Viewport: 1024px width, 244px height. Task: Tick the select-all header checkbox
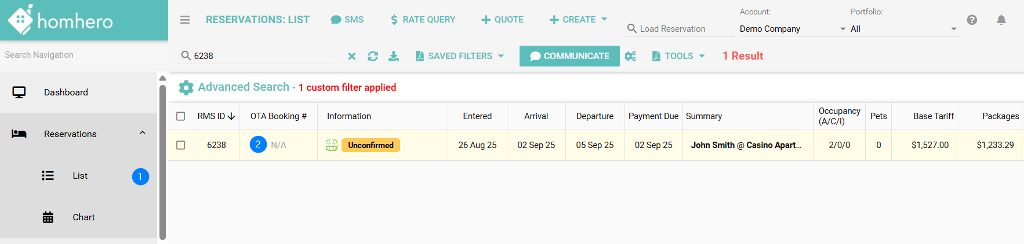181,116
